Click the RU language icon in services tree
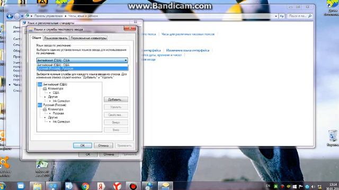 point(40,105)
